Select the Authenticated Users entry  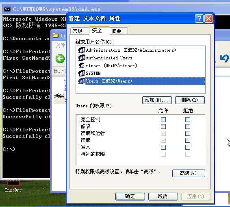(x=109, y=58)
